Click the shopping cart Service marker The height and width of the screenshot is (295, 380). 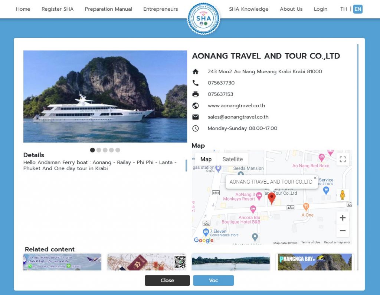pyautogui.click(x=326, y=191)
